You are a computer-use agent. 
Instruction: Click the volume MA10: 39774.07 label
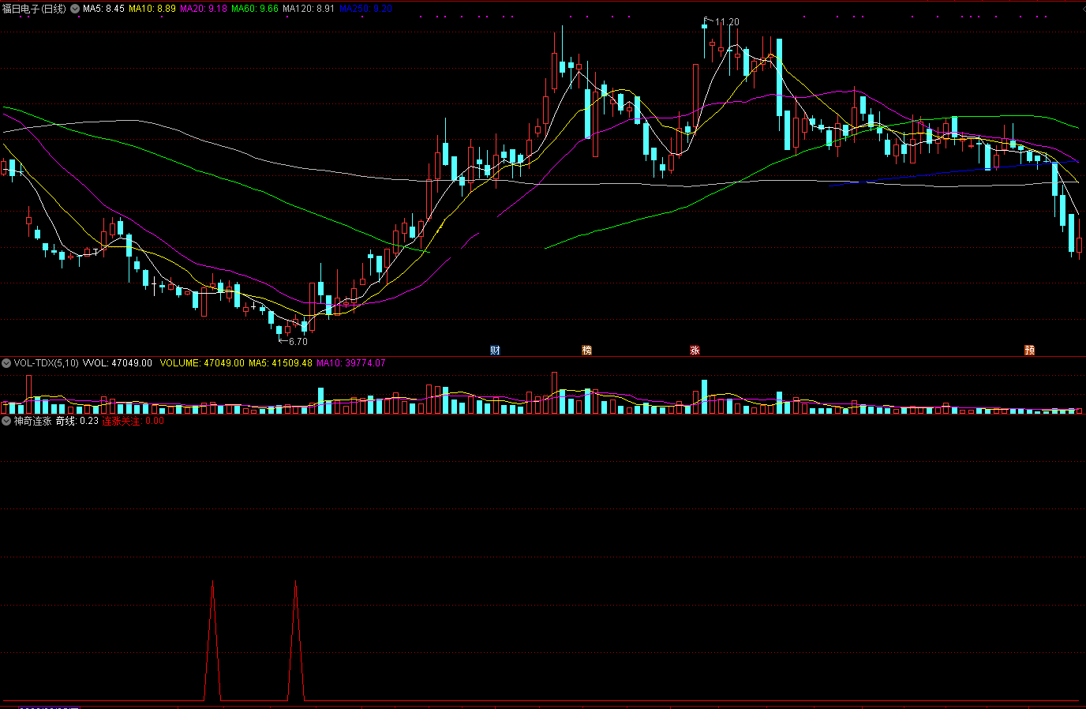pos(351,363)
